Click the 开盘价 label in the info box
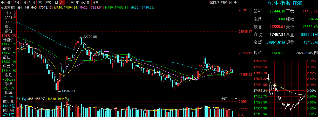Screen dimensions: 318x117 (x=9, y=40)
